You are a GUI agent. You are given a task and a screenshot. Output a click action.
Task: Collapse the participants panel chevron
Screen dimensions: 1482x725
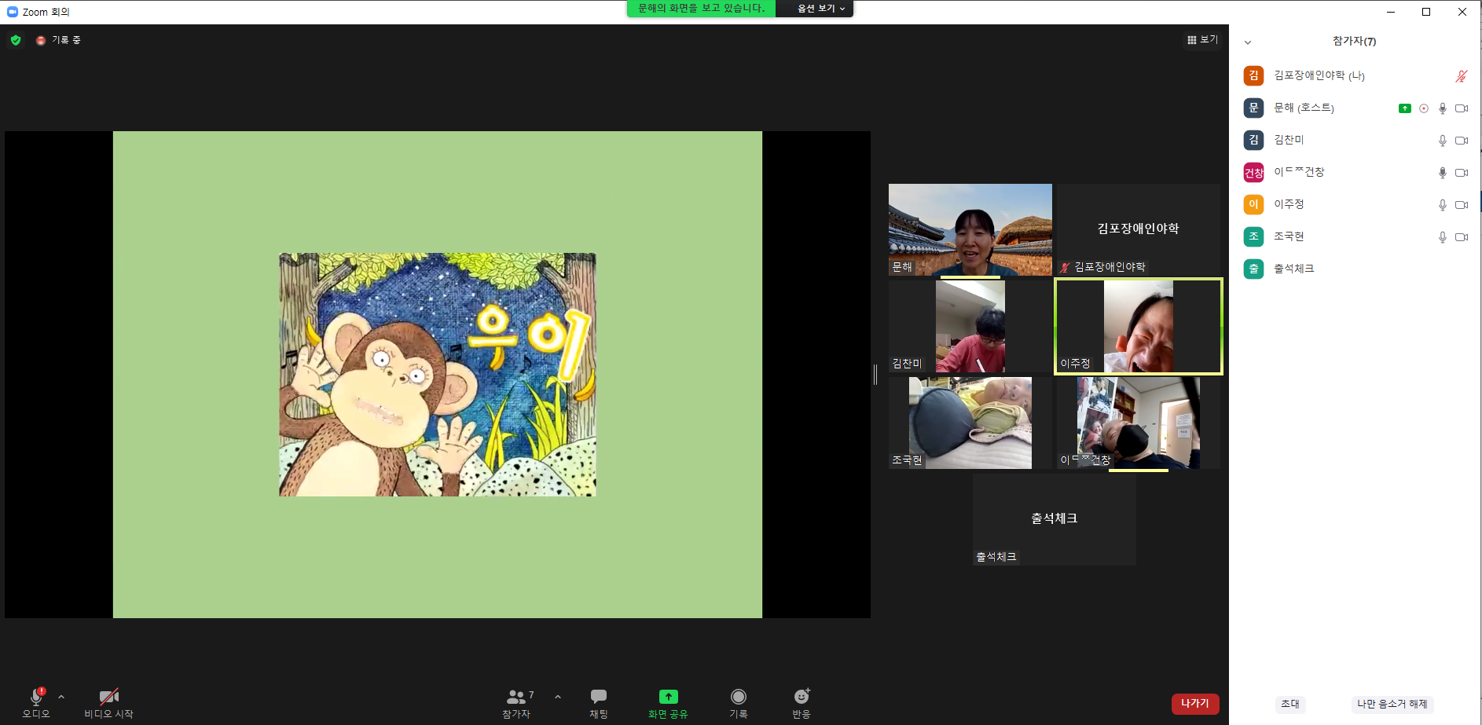click(1248, 42)
